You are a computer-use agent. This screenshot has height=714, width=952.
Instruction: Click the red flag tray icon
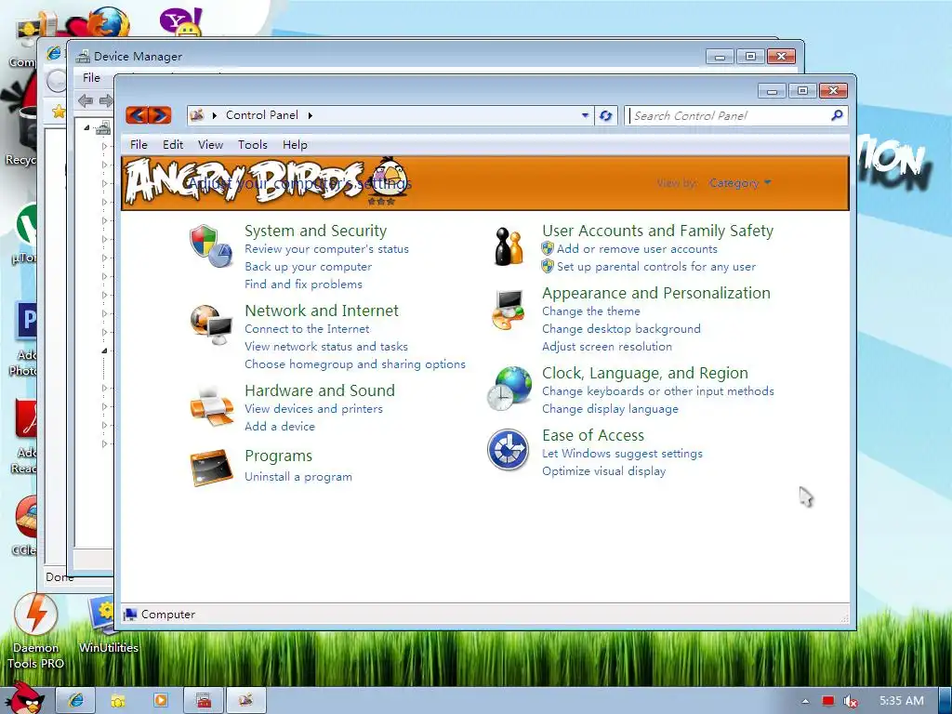coord(827,701)
